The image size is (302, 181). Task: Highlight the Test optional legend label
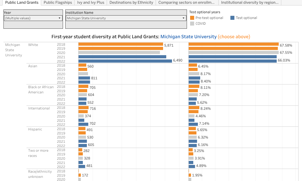[246, 18]
